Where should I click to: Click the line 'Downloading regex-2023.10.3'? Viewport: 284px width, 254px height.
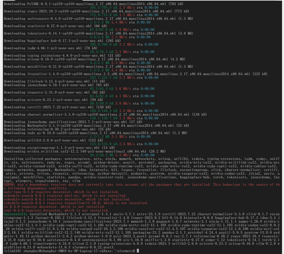pos(96,11)
